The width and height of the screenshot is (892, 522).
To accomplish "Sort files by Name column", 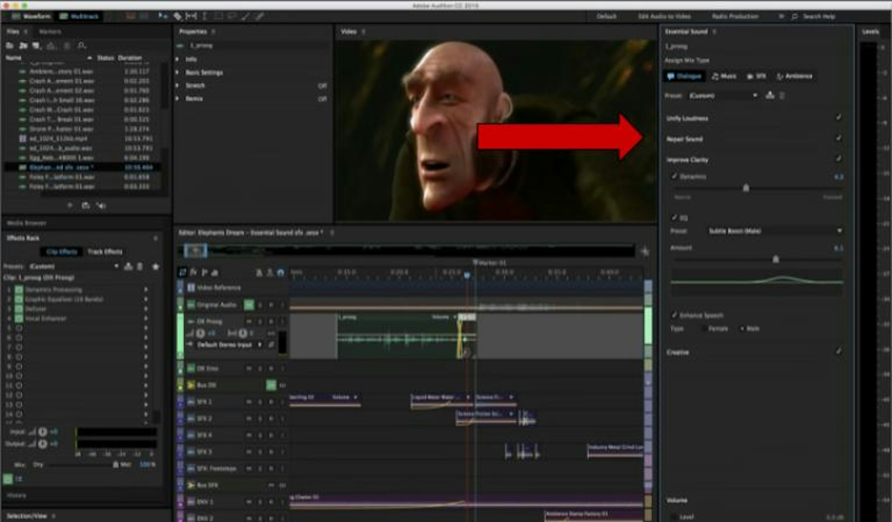I will pyautogui.click(x=14, y=58).
